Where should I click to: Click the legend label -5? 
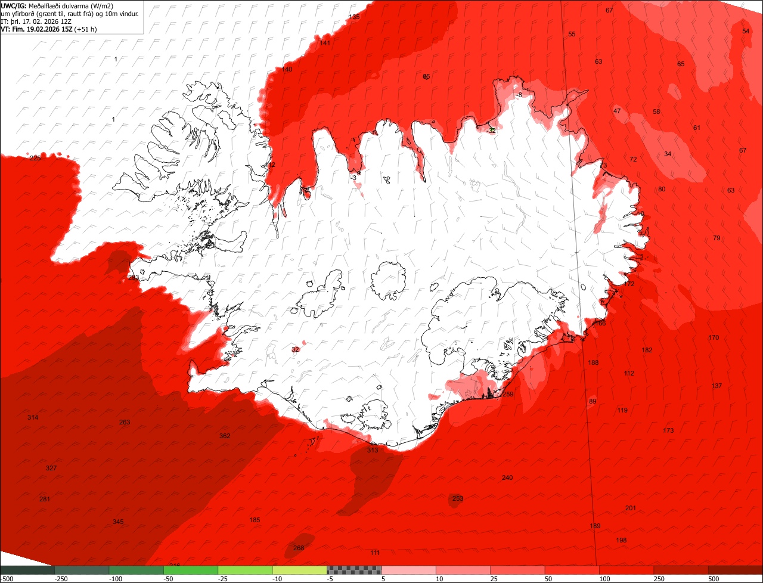click(331, 579)
